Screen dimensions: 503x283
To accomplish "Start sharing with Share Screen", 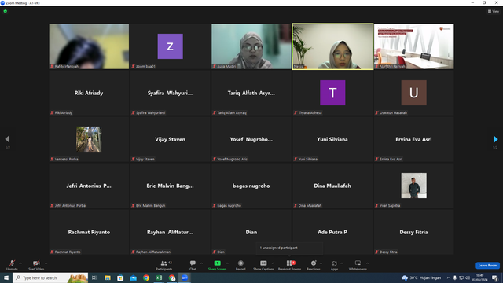I will click(x=217, y=265).
